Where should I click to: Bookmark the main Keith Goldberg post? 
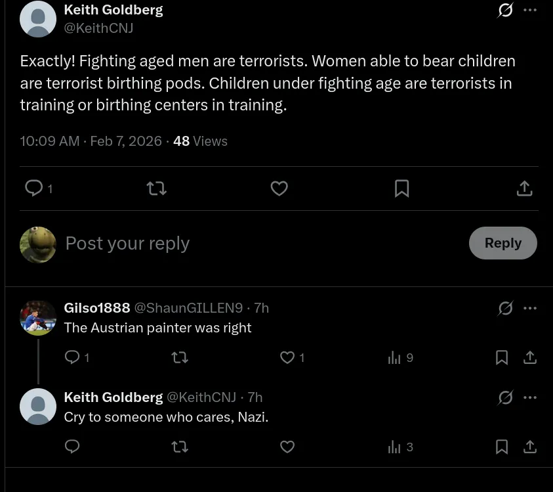pyautogui.click(x=401, y=189)
